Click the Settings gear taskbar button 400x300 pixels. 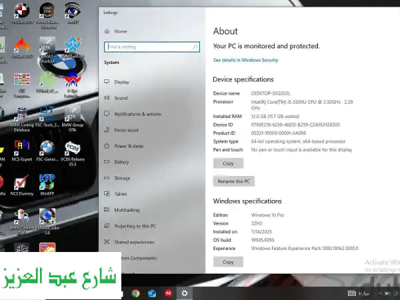click(x=185, y=293)
